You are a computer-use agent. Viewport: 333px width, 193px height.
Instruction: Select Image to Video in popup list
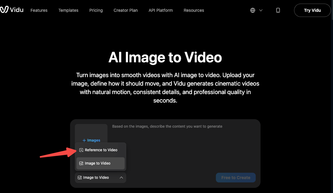[101, 163]
